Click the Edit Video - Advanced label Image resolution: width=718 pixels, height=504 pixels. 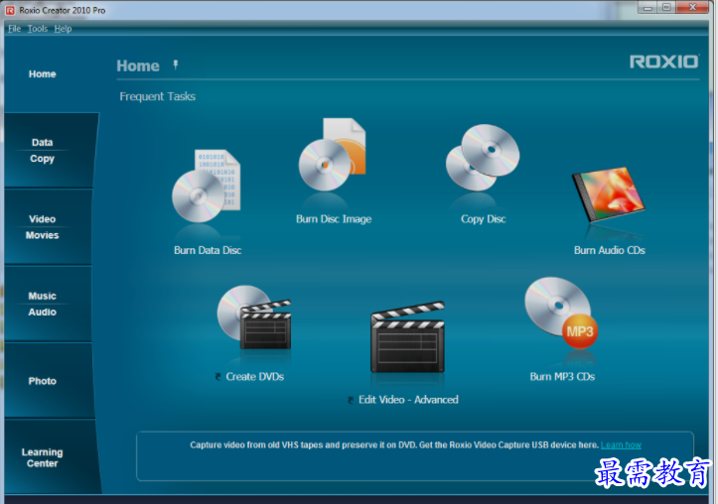pos(408,400)
